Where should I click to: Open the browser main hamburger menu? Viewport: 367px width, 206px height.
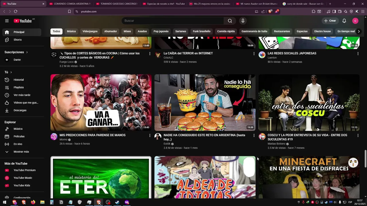[362, 11]
